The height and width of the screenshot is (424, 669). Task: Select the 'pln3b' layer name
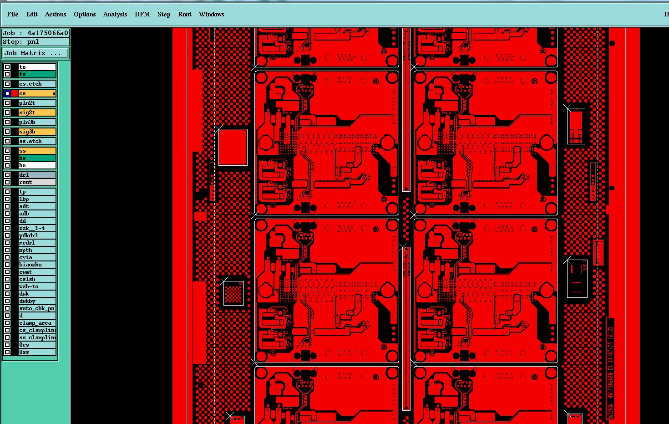click(x=37, y=122)
